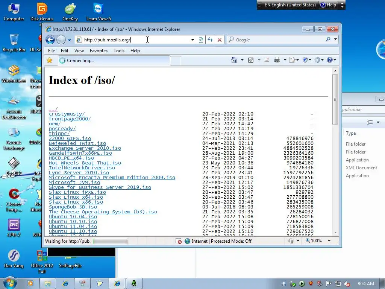Click the Favorites star icon
The height and width of the screenshot is (289, 385).
click(50, 60)
